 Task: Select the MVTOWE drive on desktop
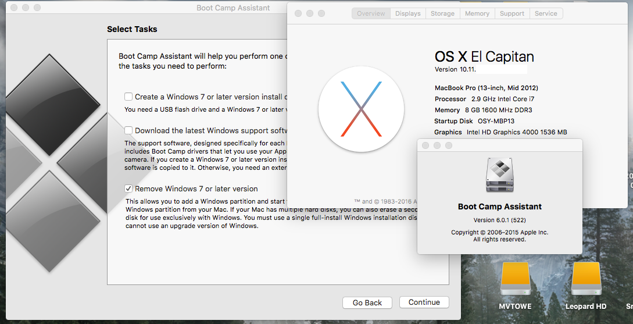515,285
